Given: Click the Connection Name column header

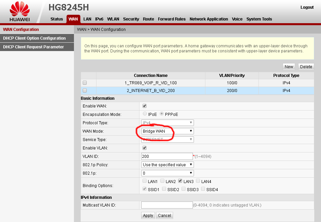Looking at the screenshot, I should coord(151,76).
